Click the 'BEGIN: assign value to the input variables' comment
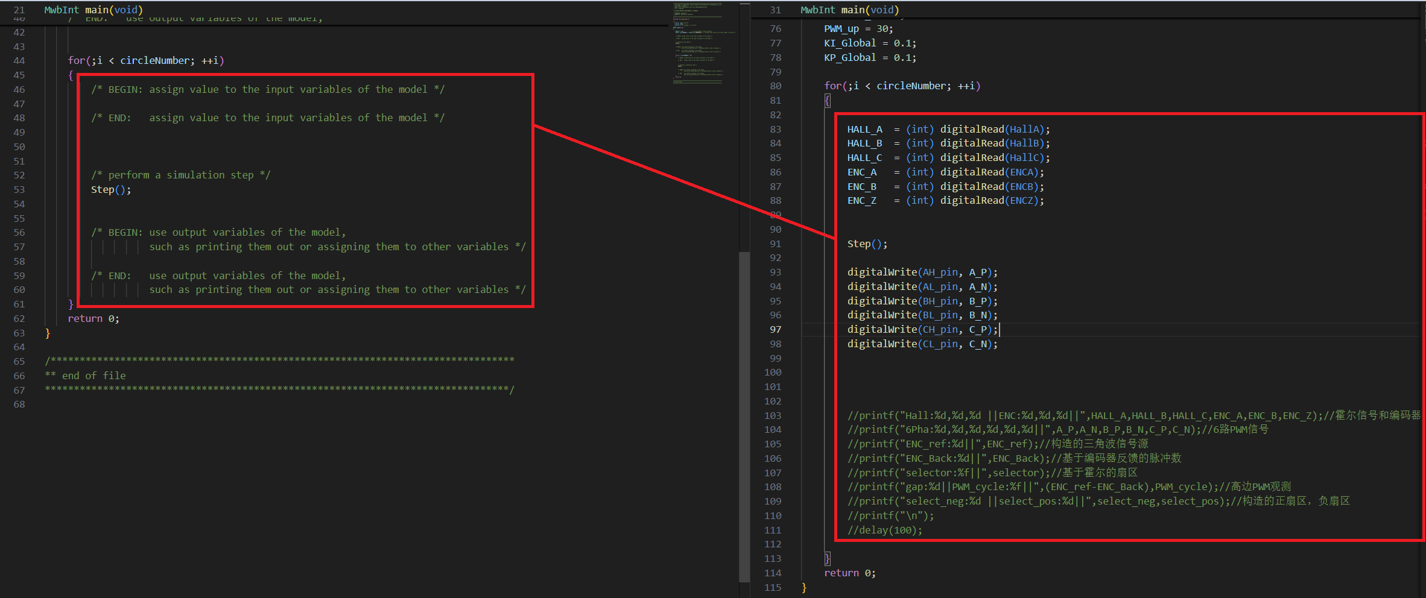The height and width of the screenshot is (598, 1426). click(268, 89)
